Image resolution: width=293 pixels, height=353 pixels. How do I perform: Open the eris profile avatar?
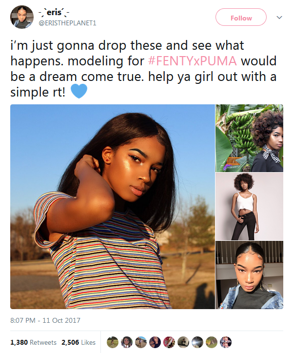tap(22, 18)
